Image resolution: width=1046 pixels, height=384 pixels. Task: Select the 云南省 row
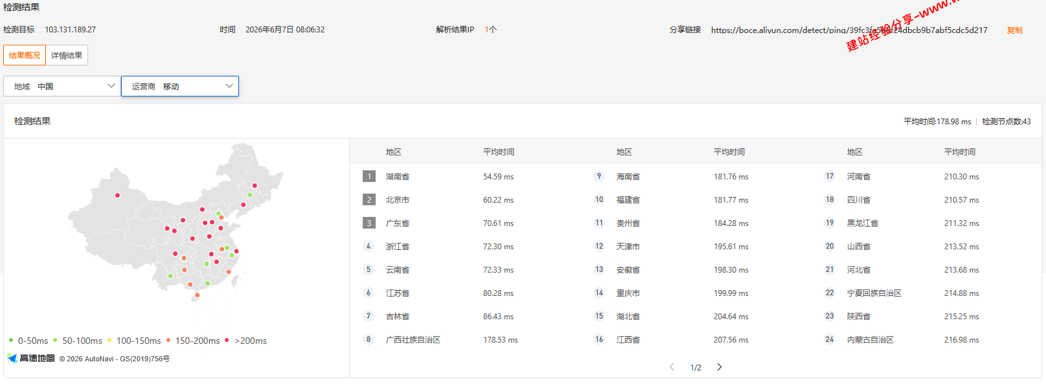[x=465, y=269]
